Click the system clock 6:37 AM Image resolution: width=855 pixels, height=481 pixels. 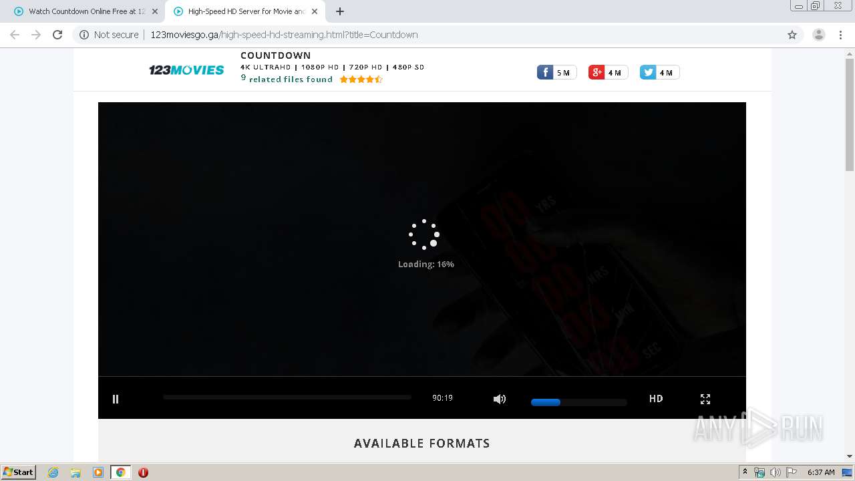[821, 472]
